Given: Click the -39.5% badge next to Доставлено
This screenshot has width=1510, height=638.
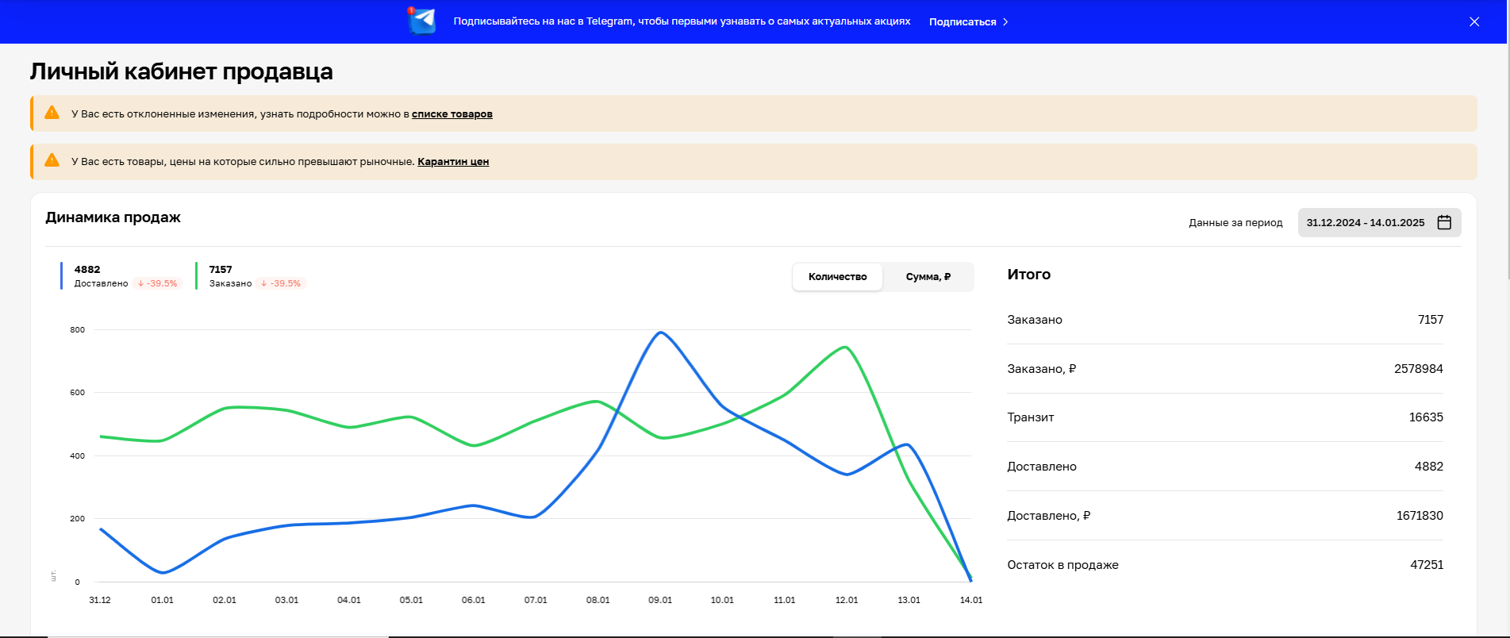Looking at the screenshot, I should 157,283.
